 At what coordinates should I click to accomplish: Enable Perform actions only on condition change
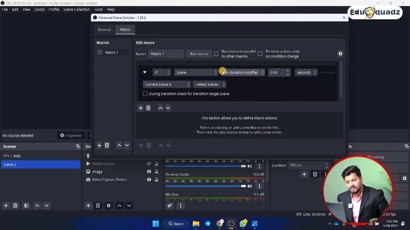(x=260, y=54)
